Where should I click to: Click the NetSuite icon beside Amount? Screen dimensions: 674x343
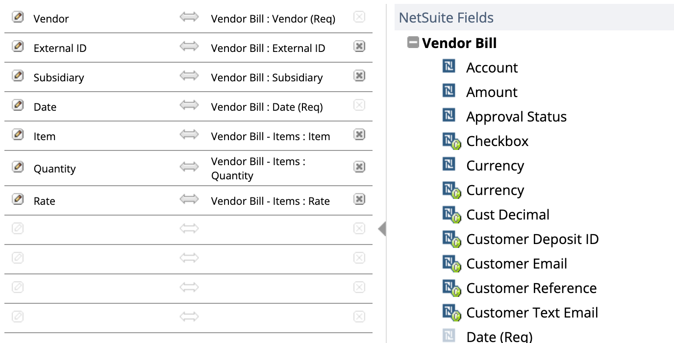449,91
